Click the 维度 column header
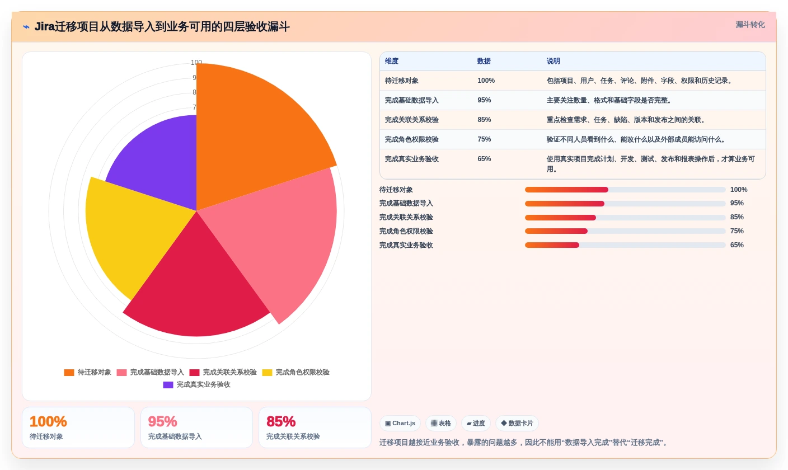Viewport: 788px width, 470px height. click(x=392, y=62)
